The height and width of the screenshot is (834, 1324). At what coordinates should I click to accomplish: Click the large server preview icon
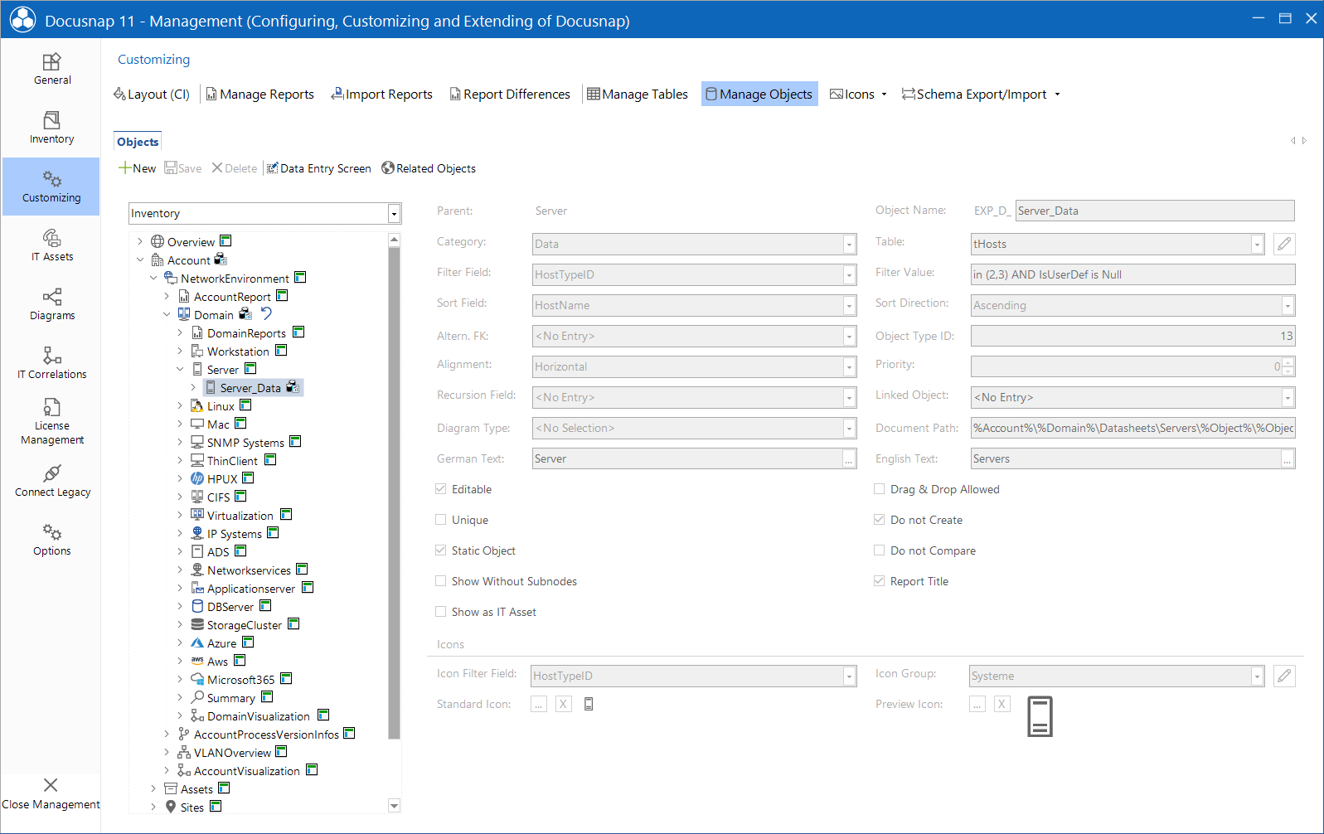coord(1040,717)
